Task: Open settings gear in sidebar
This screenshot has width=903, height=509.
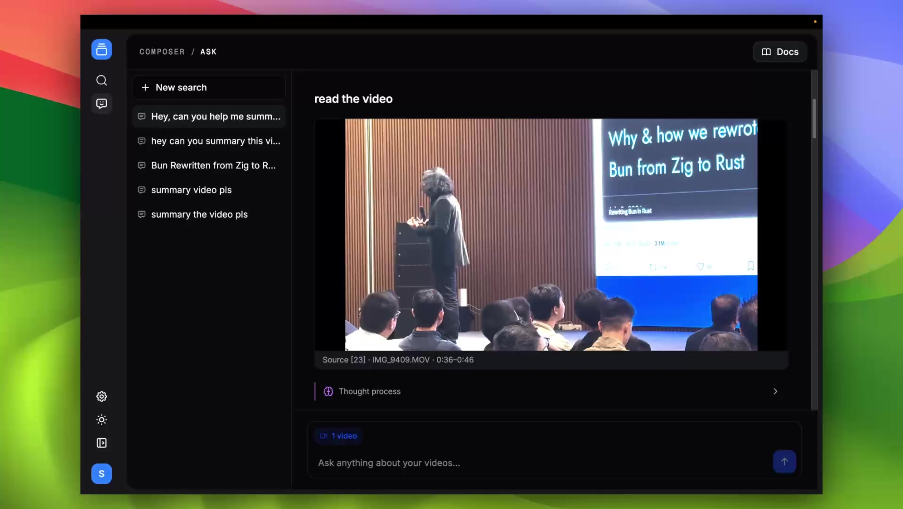Action: (101, 396)
